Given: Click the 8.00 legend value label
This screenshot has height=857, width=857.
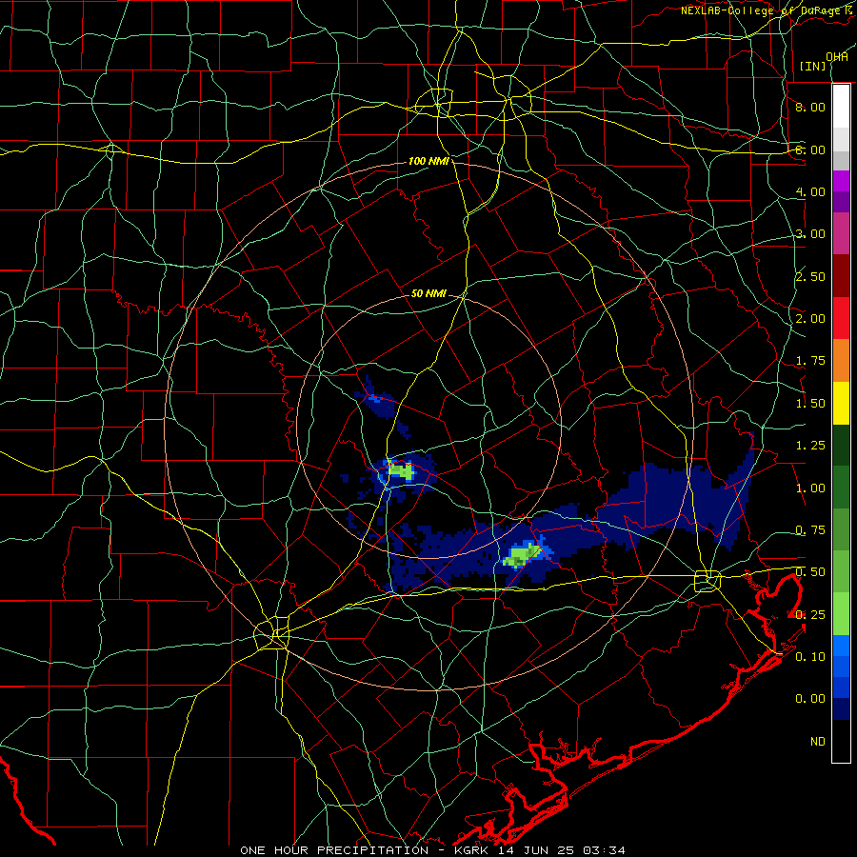Looking at the screenshot, I should coord(810,107).
